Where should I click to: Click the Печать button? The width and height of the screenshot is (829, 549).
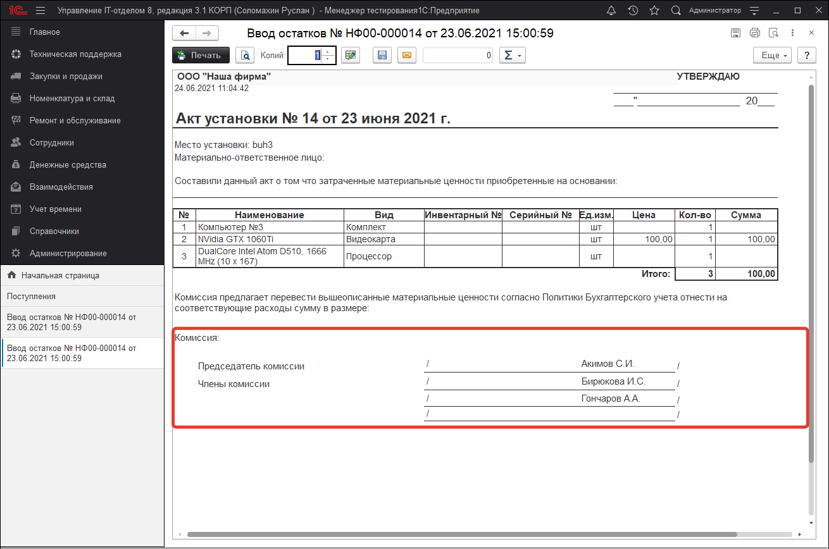[x=200, y=56]
